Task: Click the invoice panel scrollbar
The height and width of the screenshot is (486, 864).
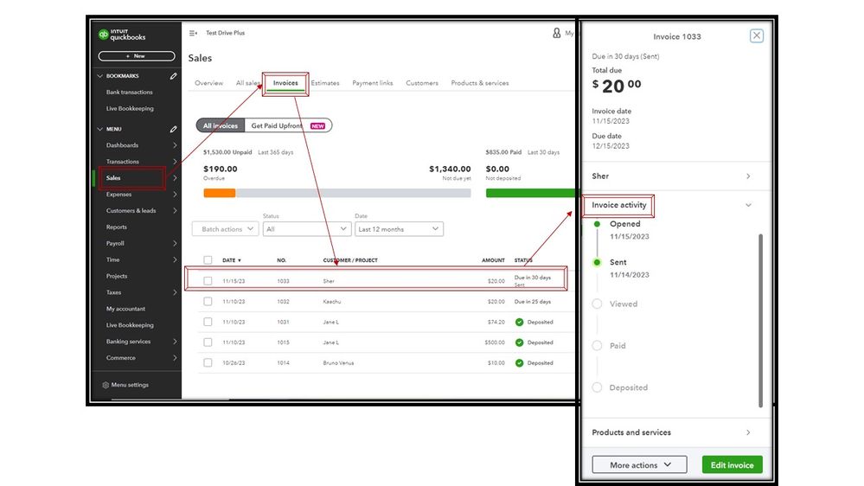Action: pos(760,321)
